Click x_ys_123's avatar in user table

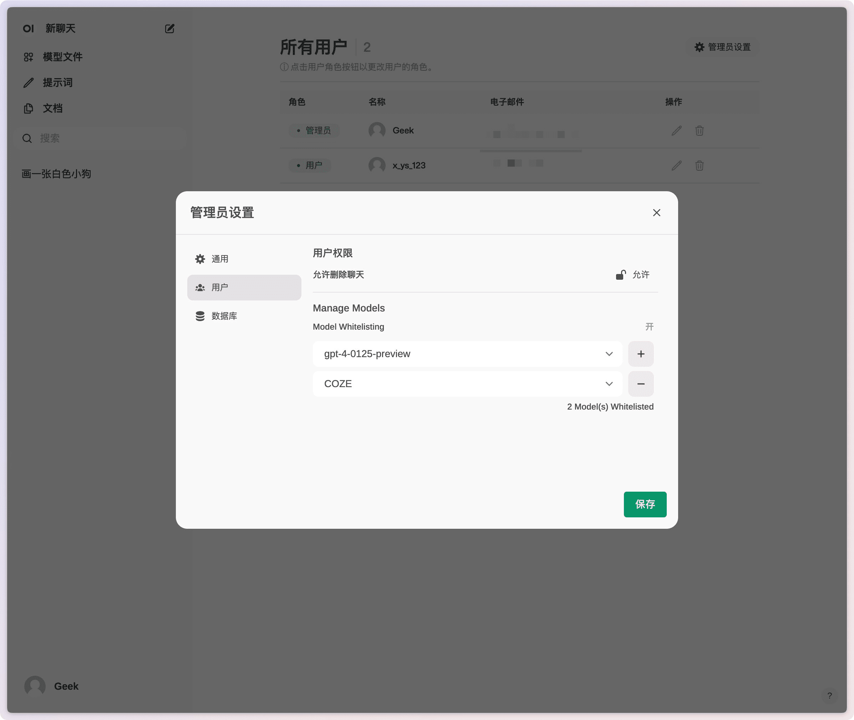(x=377, y=165)
